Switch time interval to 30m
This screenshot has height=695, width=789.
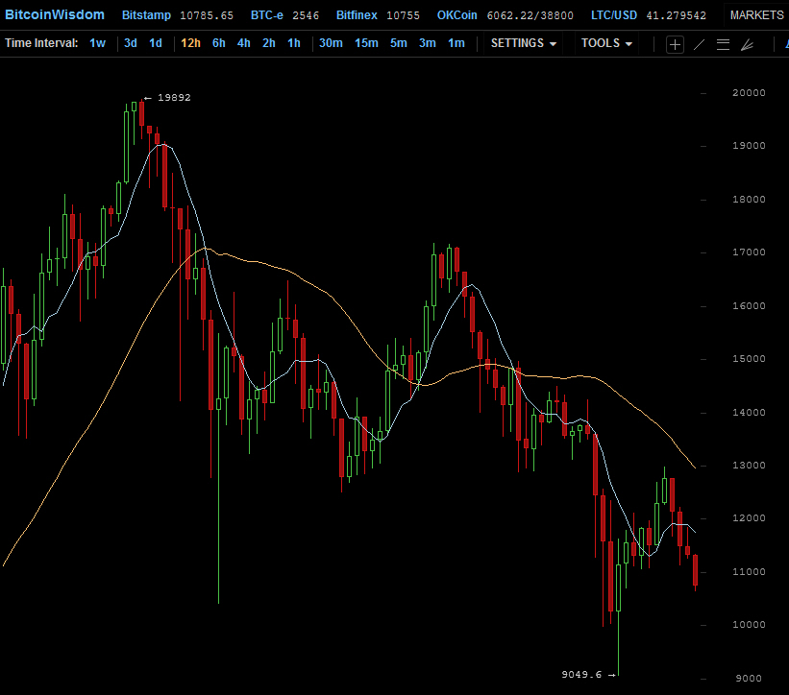331,43
